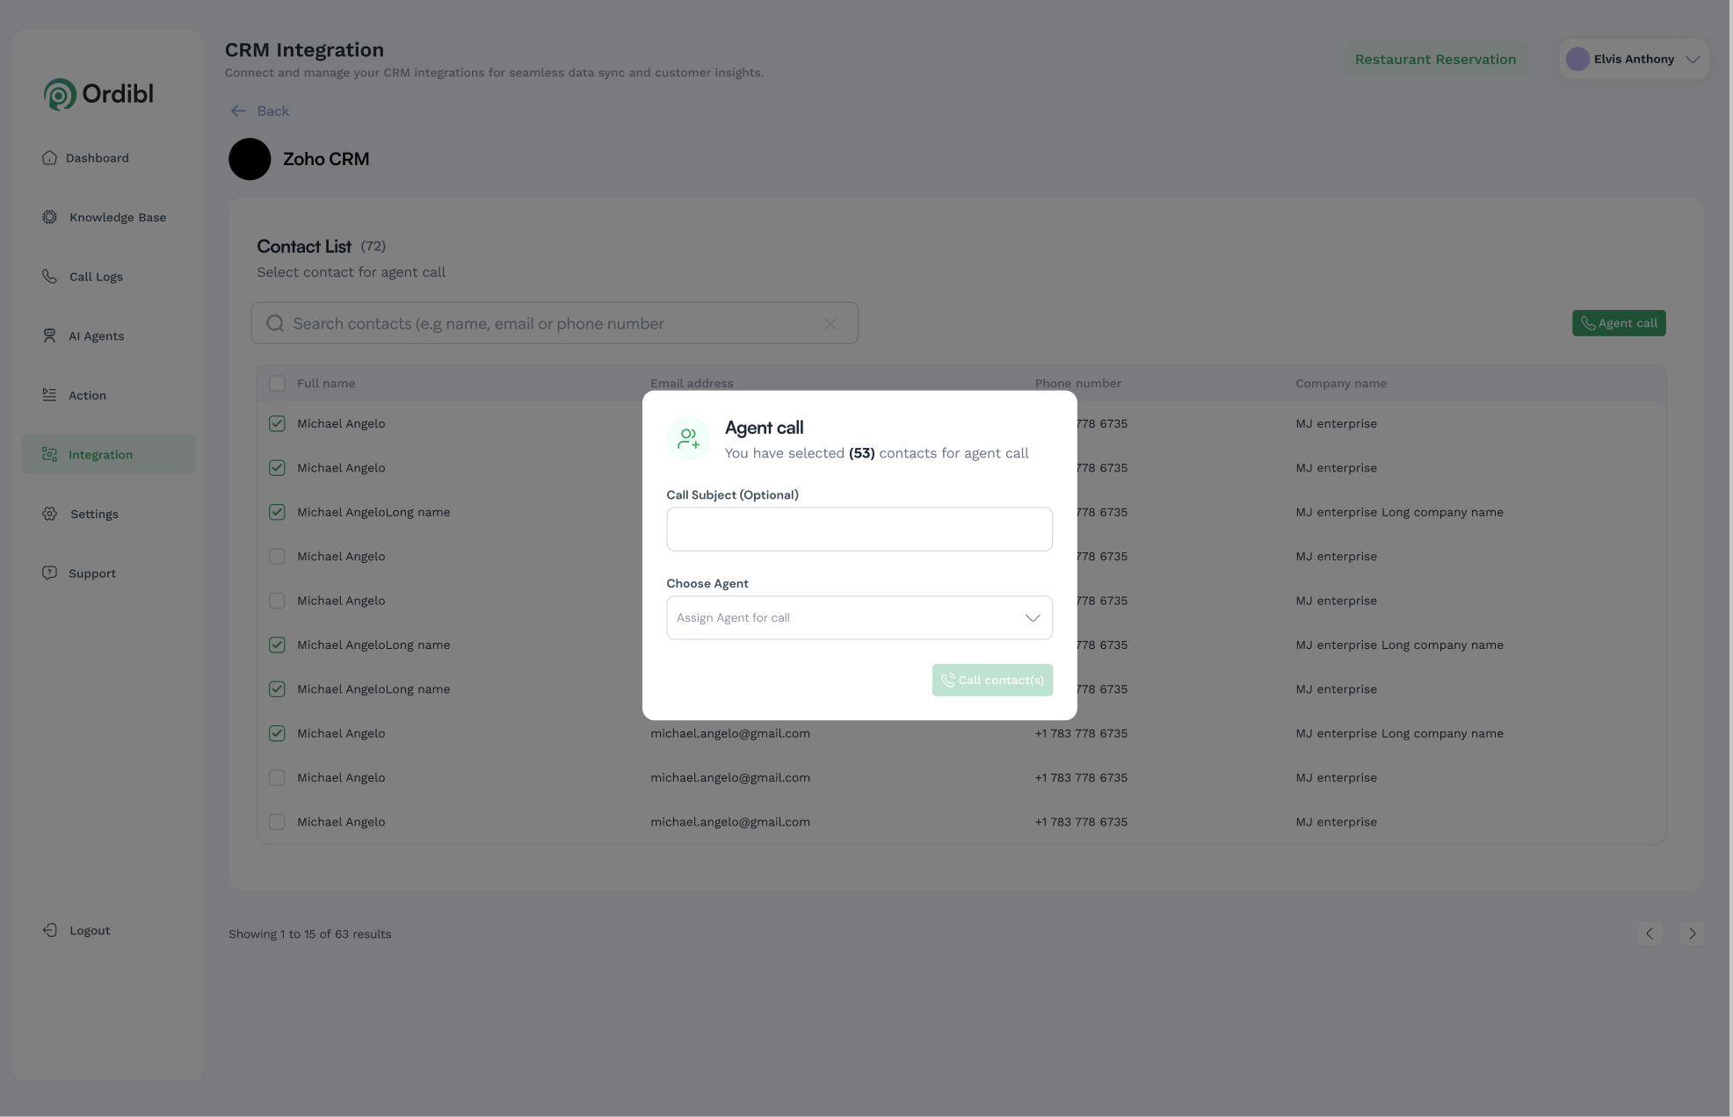Screen dimensions: 1733x1117
Task: Click the clear search X icon
Action: point(830,324)
